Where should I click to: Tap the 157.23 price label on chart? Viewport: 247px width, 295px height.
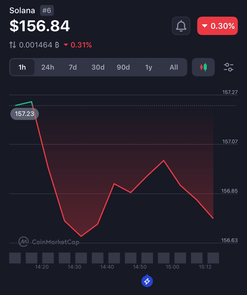[24, 114]
